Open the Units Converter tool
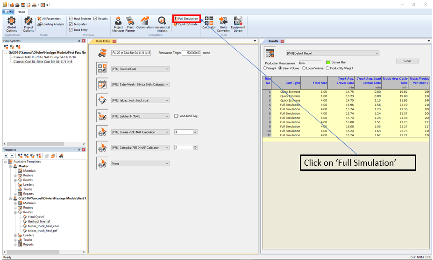The height and width of the screenshot is (260, 433). 223,24
